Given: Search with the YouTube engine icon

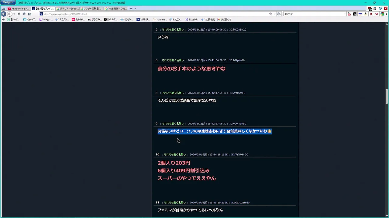Looking at the screenshot, I should click(x=349, y=14).
